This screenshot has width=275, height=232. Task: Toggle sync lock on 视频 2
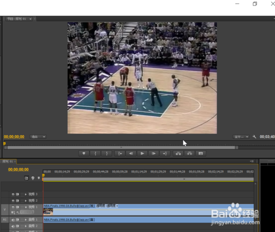click(x=18, y=201)
